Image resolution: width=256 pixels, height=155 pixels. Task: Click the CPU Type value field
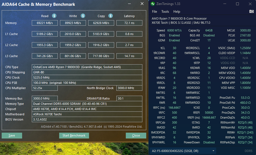tap(87, 67)
